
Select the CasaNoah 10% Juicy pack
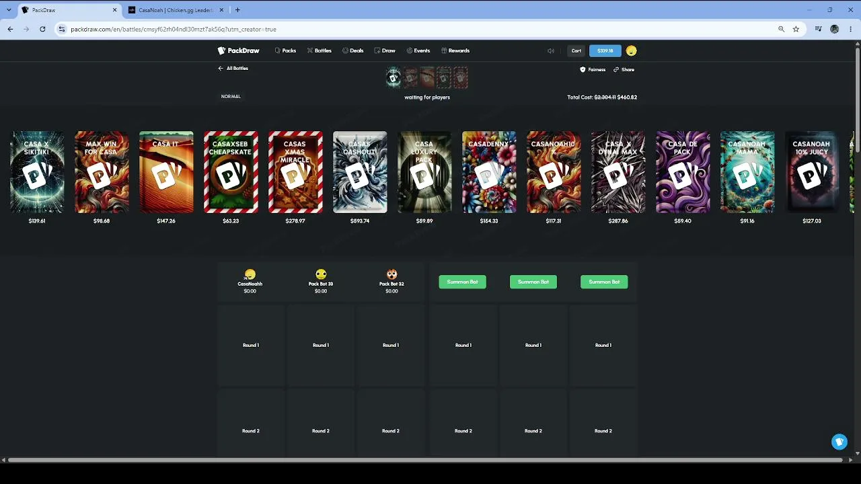click(x=812, y=172)
